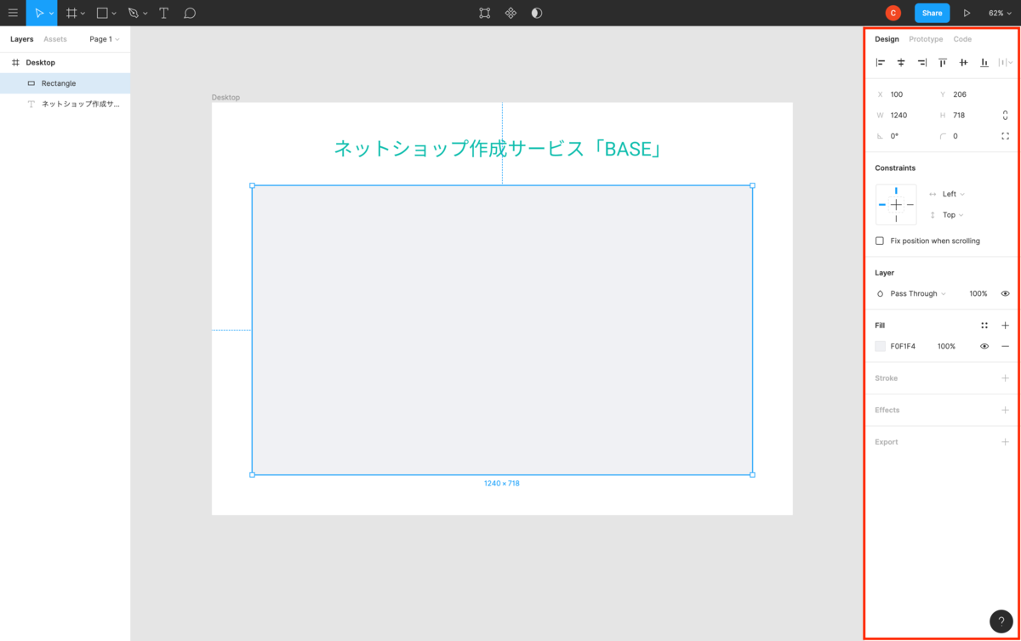
Task: Open horizontal constraint Left dropdown
Action: pos(953,194)
